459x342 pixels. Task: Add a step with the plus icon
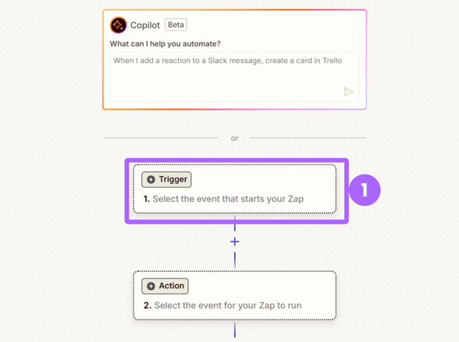(235, 241)
